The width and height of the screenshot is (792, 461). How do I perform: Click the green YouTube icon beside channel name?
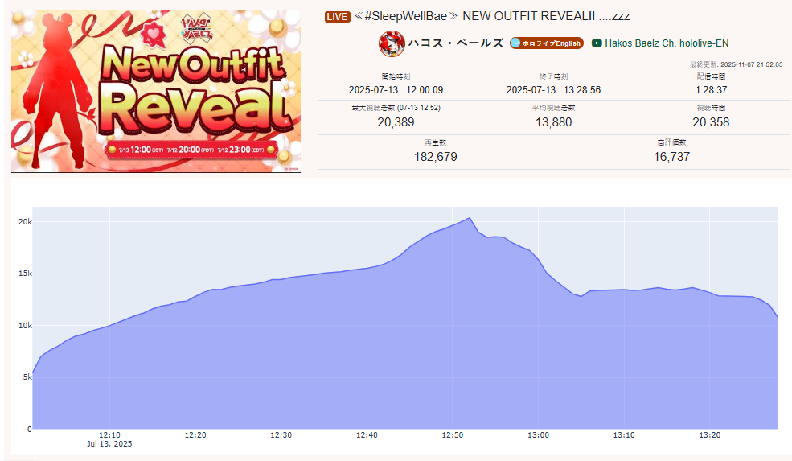pyautogui.click(x=597, y=43)
